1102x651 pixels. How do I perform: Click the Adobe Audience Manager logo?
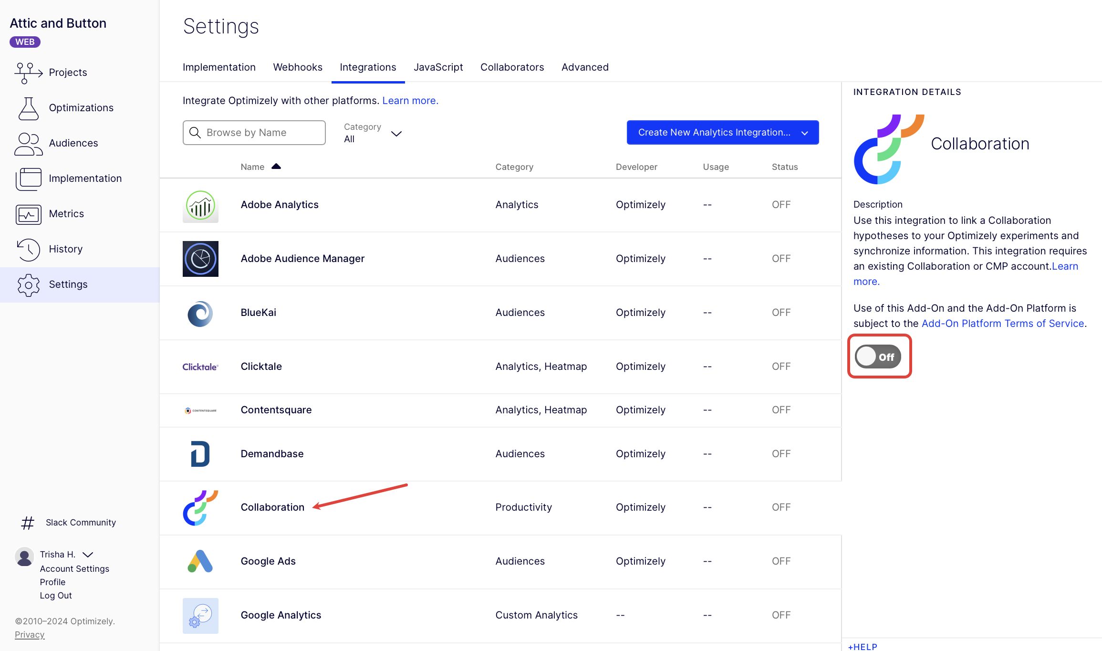click(x=200, y=259)
